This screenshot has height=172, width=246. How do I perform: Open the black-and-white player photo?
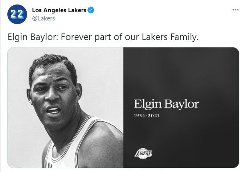[x=66, y=108]
